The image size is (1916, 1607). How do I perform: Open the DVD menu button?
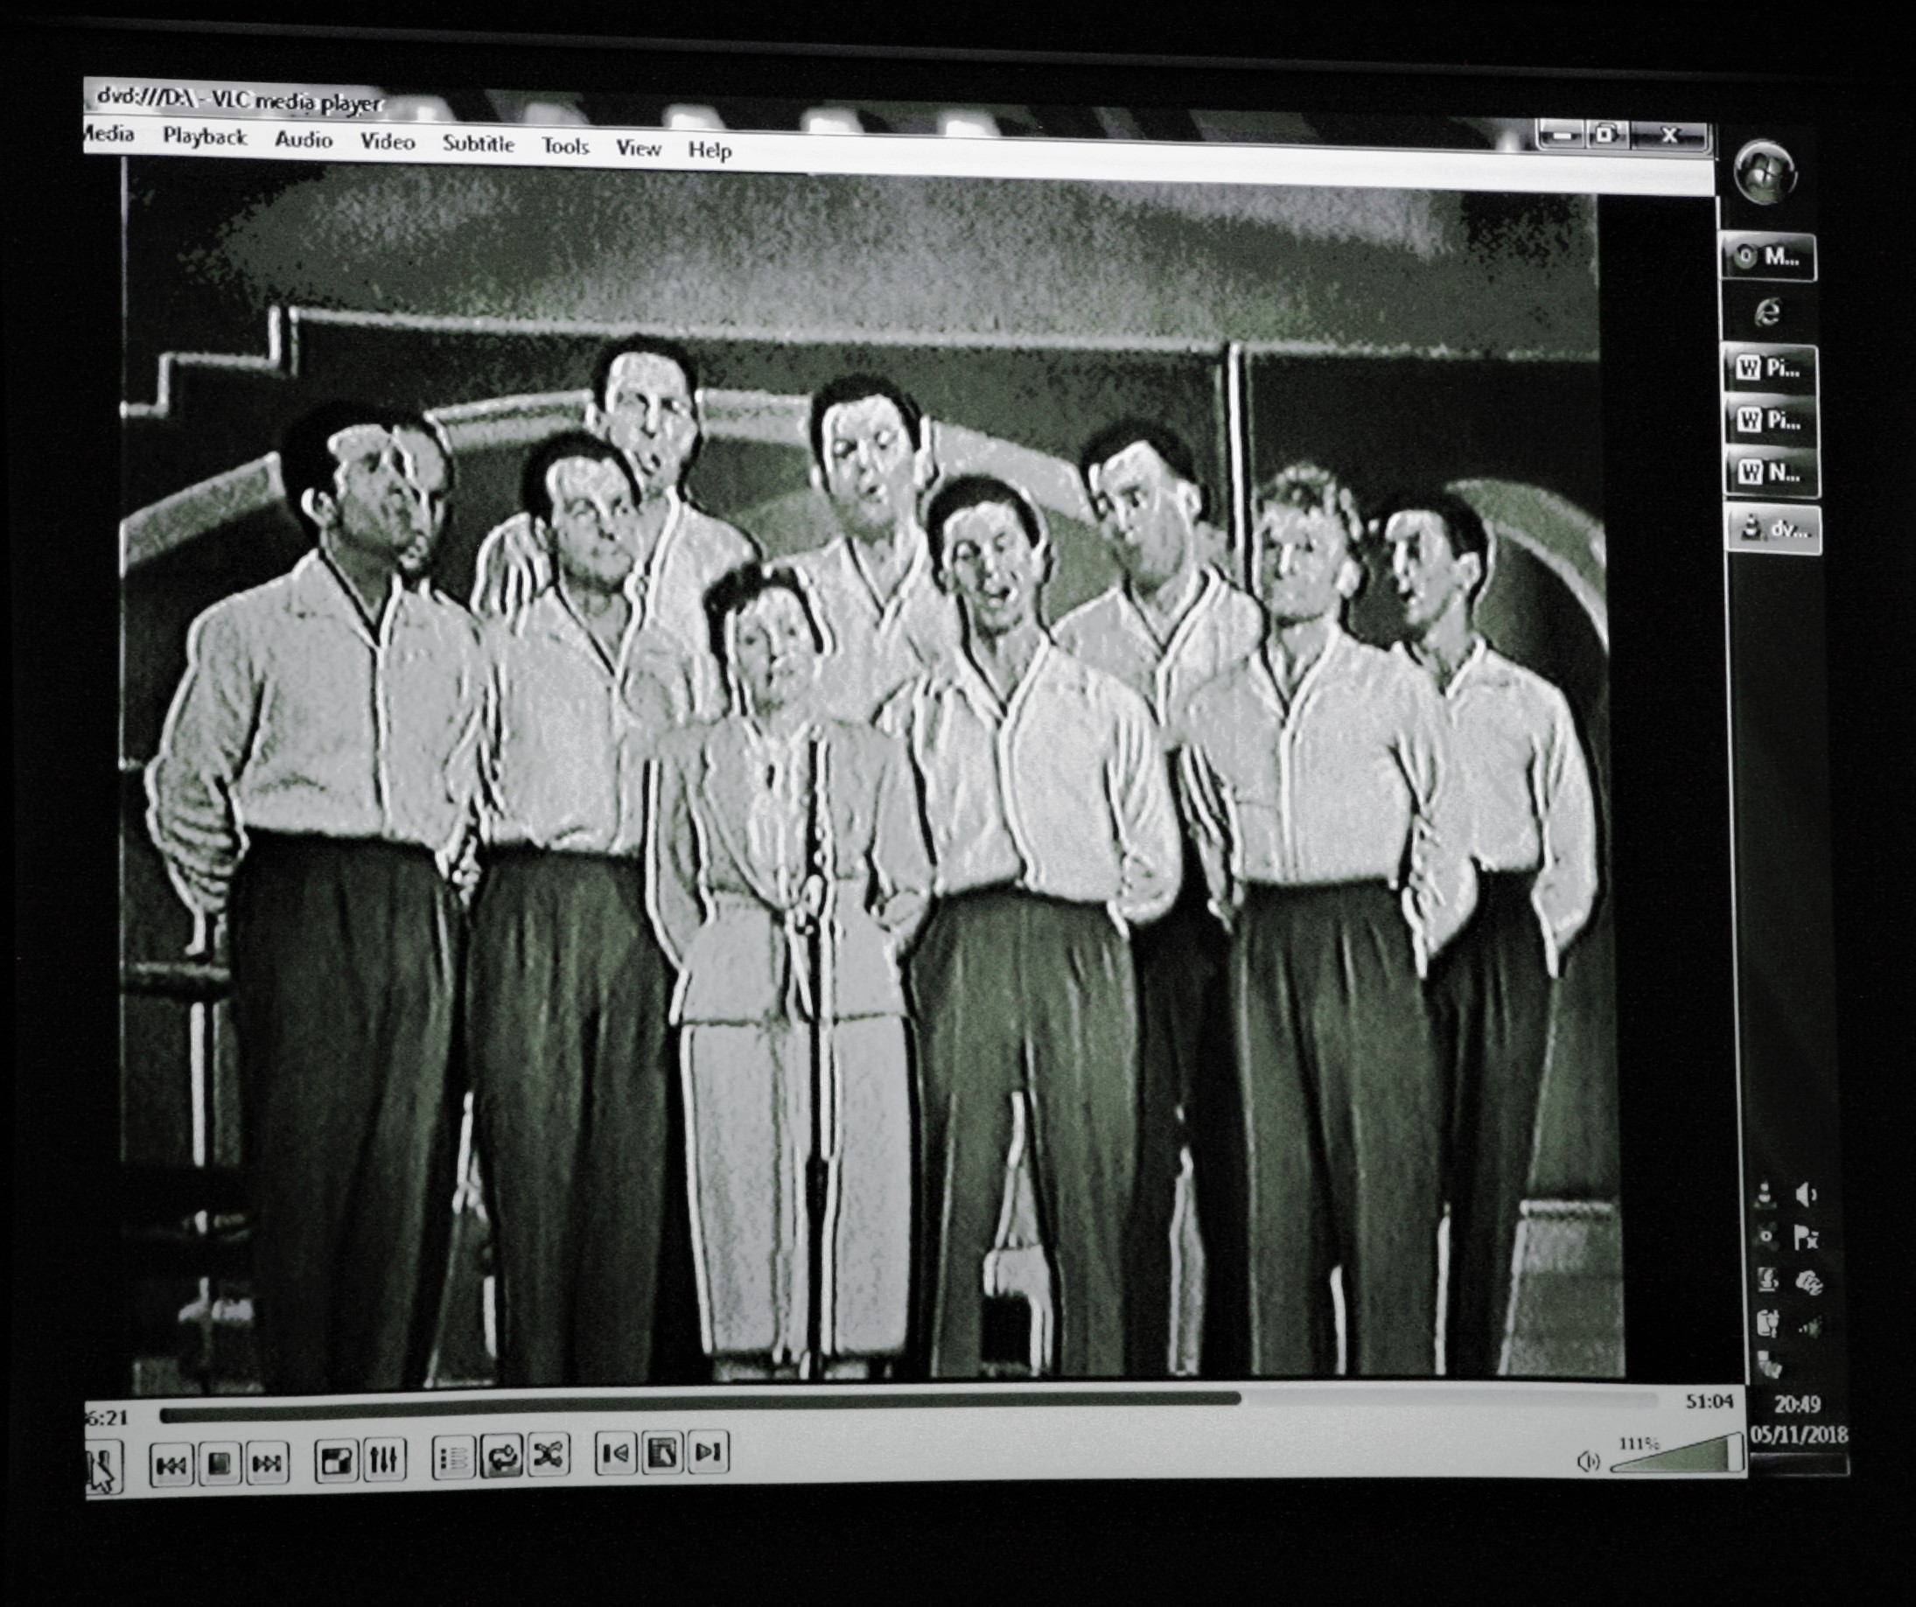662,1452
